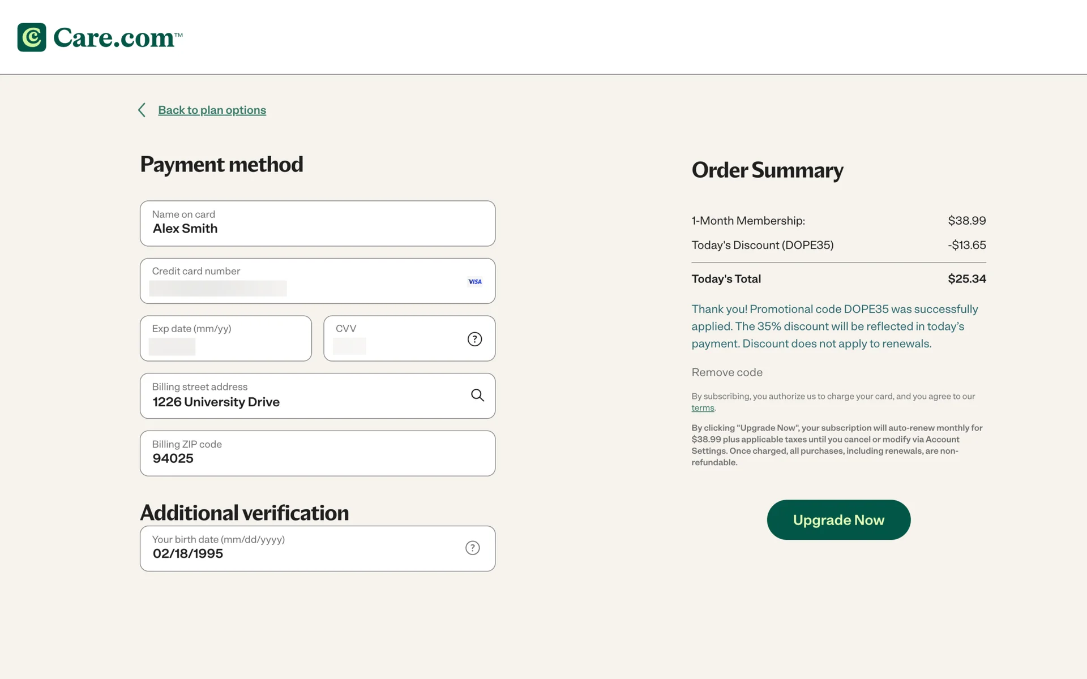Click the Care.com wordmark in the header

coord(118,38)
